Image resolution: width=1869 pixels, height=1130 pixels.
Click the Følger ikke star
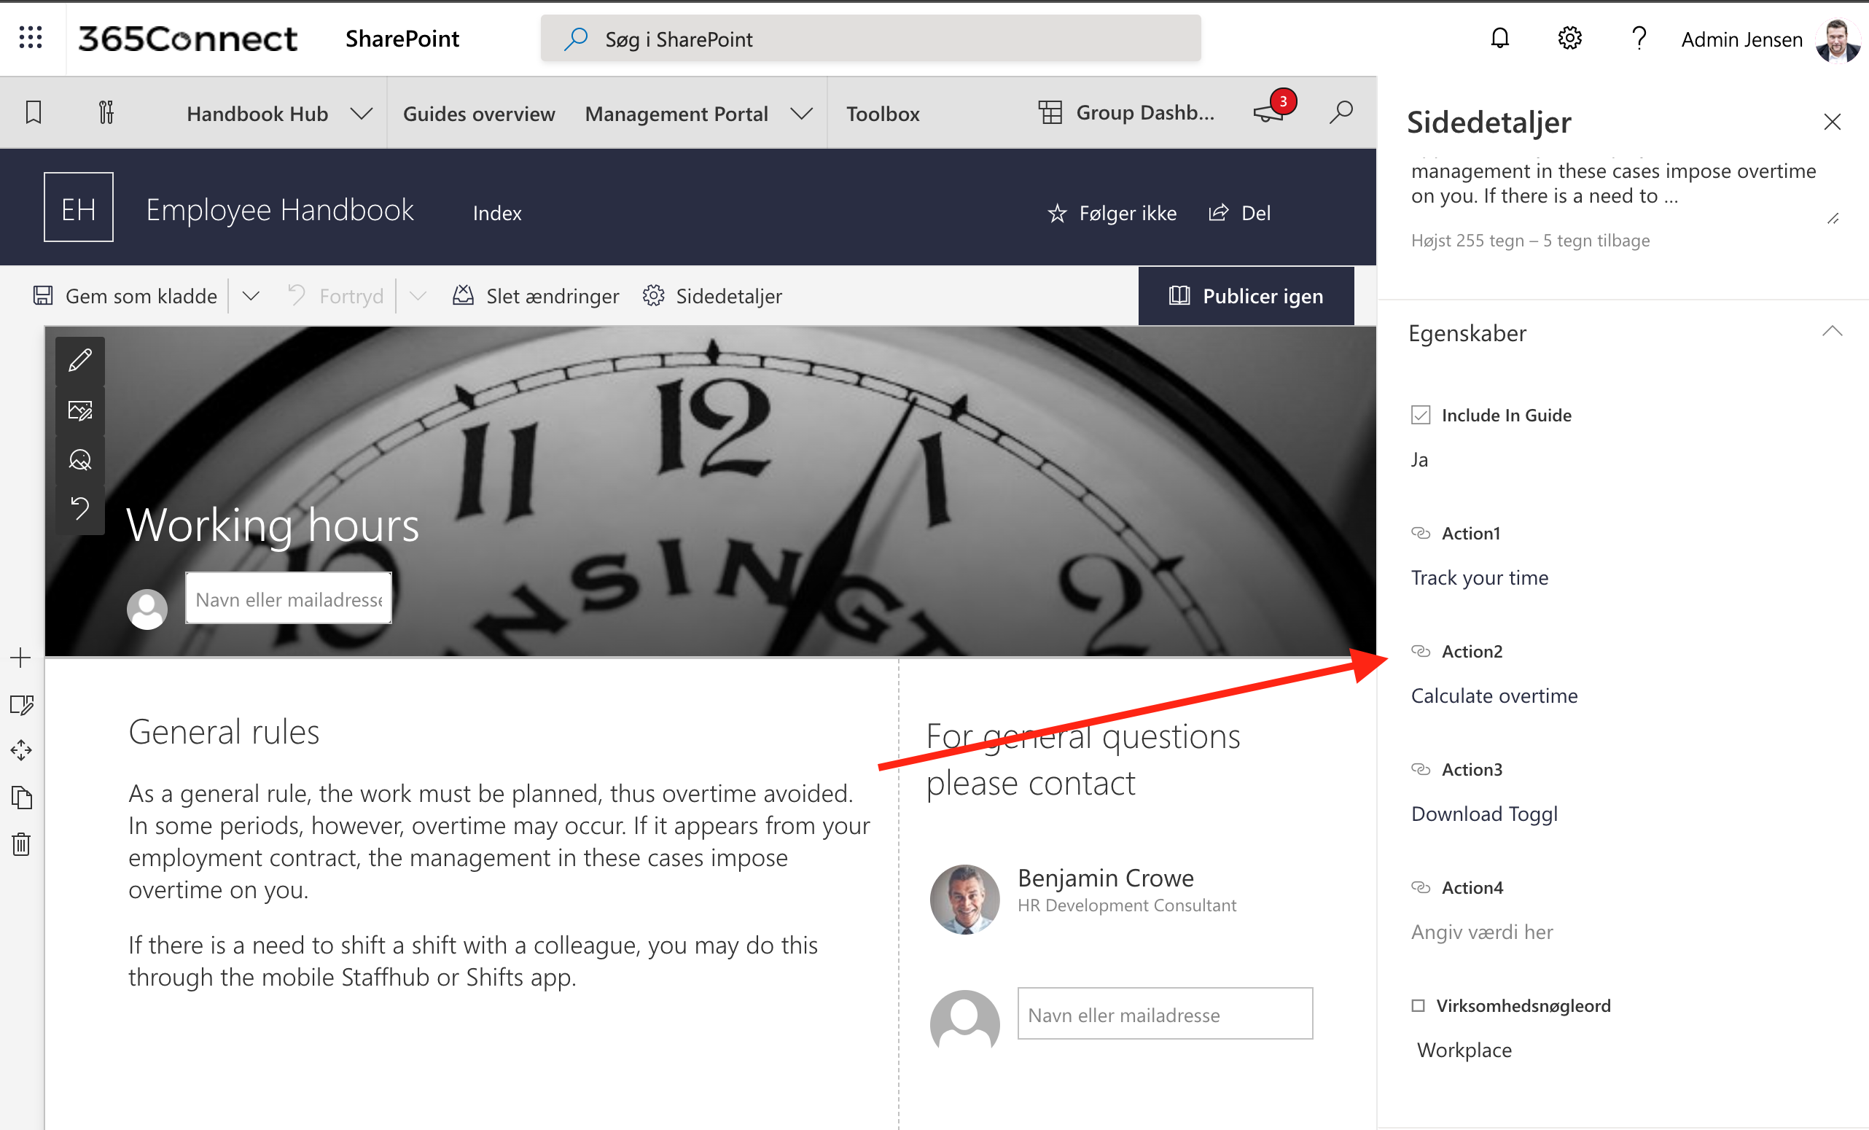1057,213
